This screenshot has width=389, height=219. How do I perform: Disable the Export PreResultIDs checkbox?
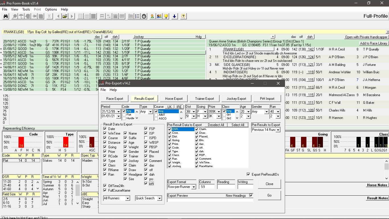point(249,175)
